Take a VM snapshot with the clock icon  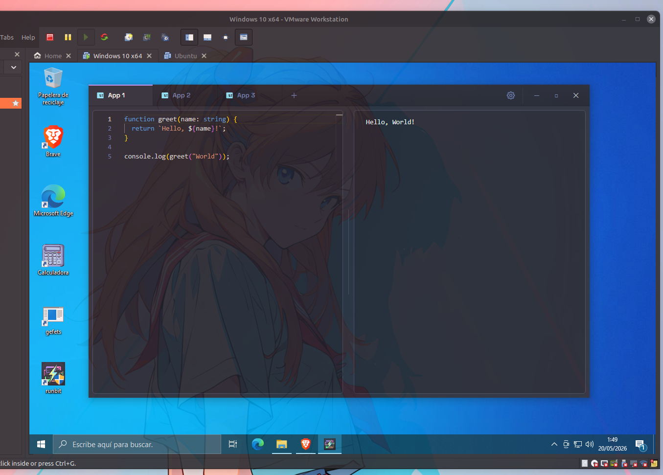pyautogui.click(x=129, y=37)
